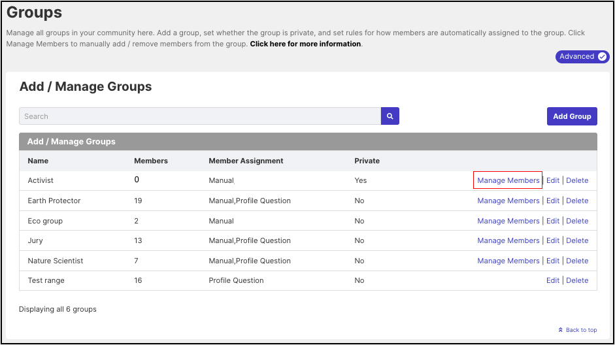Toggle the Advanced mode switch
The image size is (615, 345).
coord(582,56)
